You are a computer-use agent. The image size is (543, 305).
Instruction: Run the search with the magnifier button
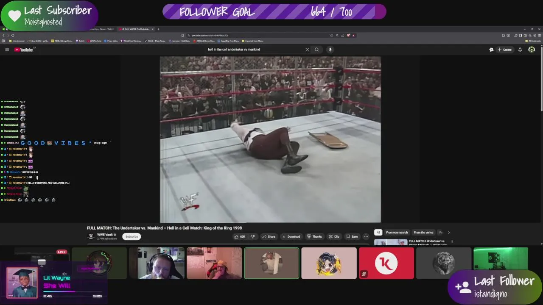point(316,50)
